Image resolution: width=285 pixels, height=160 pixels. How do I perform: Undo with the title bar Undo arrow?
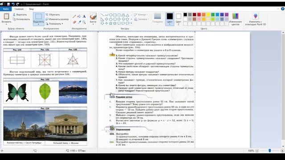(x=13, y=4)
